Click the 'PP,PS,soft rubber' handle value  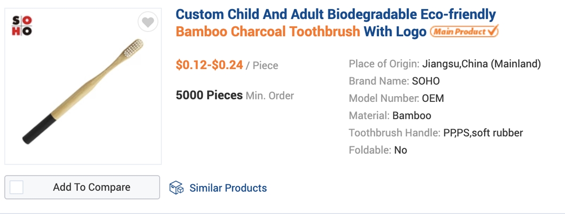pos(483,133)
